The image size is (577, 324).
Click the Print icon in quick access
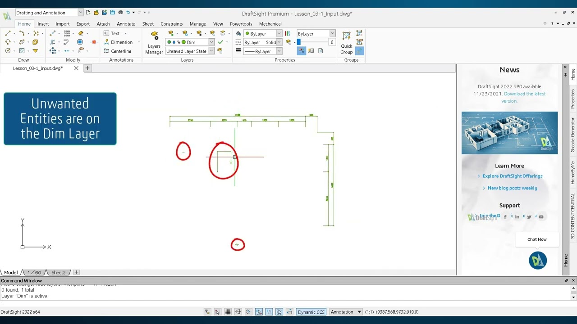click(x=120, y=13)
